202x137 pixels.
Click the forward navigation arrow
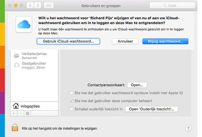38,5
